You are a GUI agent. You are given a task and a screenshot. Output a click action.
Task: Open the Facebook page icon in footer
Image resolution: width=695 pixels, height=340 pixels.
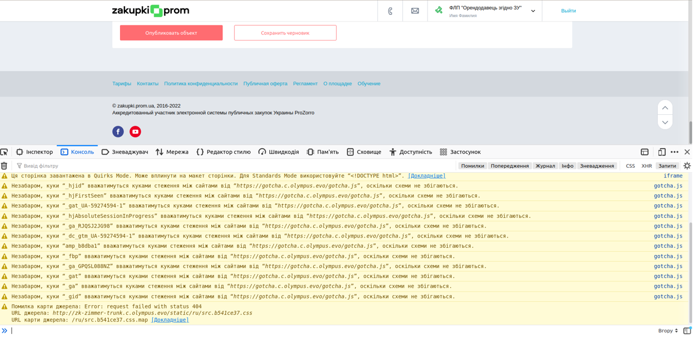click(x=118, y=132)
